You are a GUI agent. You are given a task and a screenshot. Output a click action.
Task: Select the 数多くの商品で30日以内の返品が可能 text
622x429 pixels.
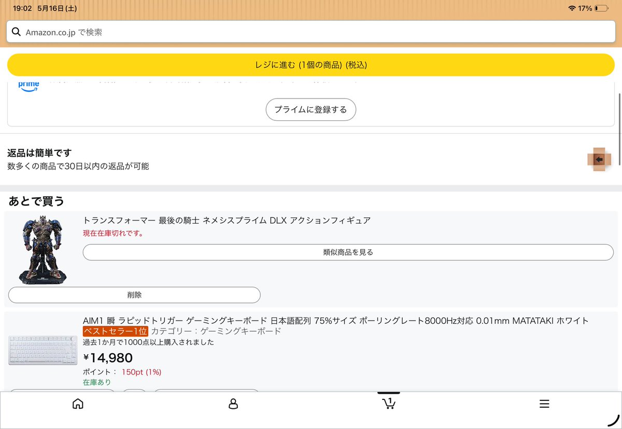click(x=78, y=167)
